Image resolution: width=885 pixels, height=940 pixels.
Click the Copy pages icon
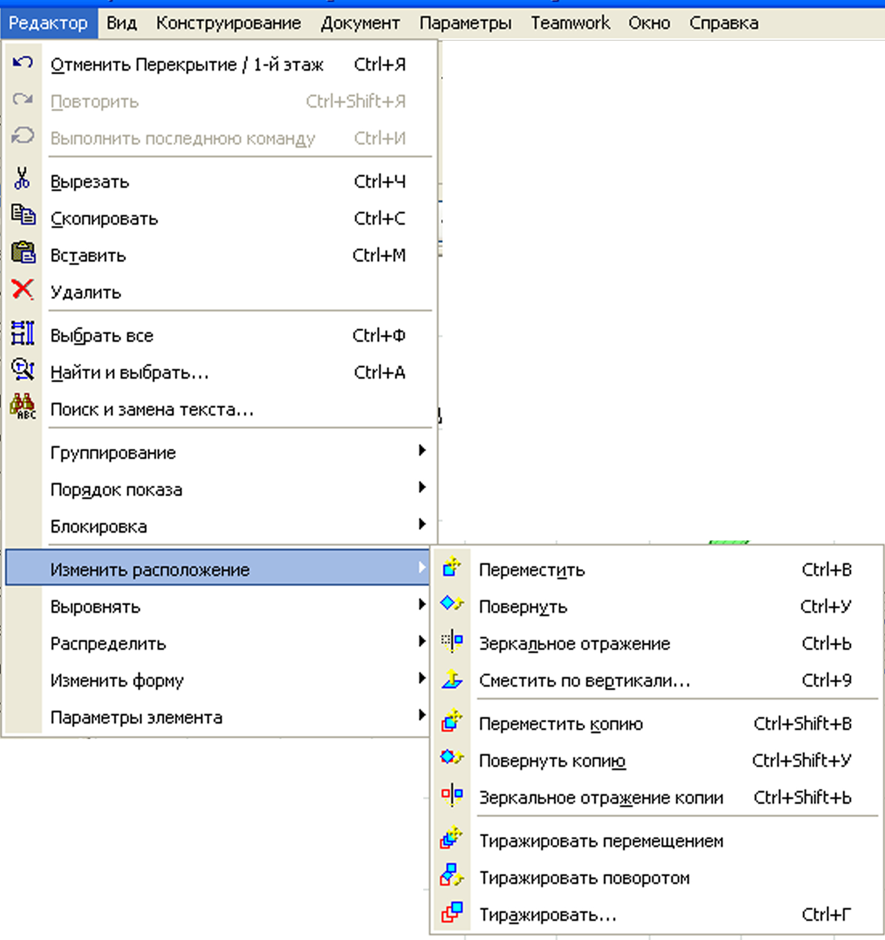click(23, 215)
